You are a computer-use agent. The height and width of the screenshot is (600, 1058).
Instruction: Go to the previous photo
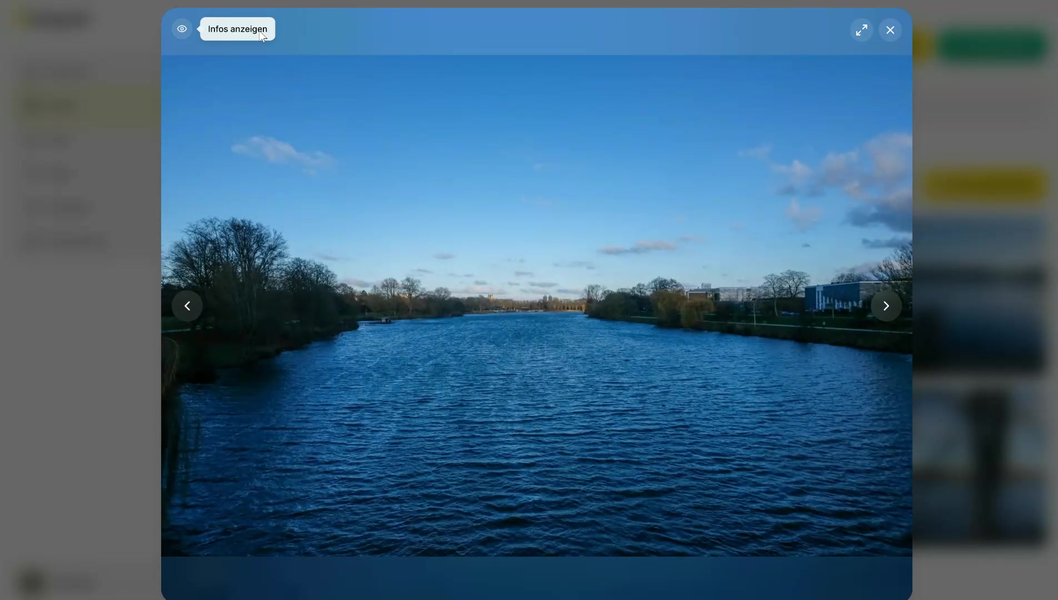(x=187, y=306)
